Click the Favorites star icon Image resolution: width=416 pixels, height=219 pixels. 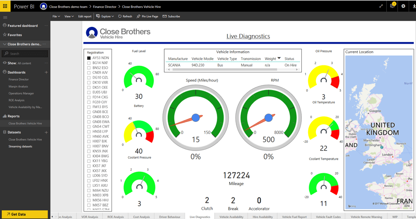(4, 35)
